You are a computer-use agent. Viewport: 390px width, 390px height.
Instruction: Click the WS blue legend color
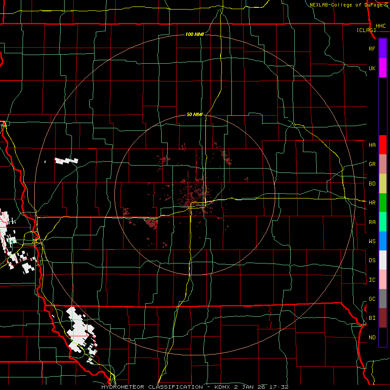tap(383, 241)
